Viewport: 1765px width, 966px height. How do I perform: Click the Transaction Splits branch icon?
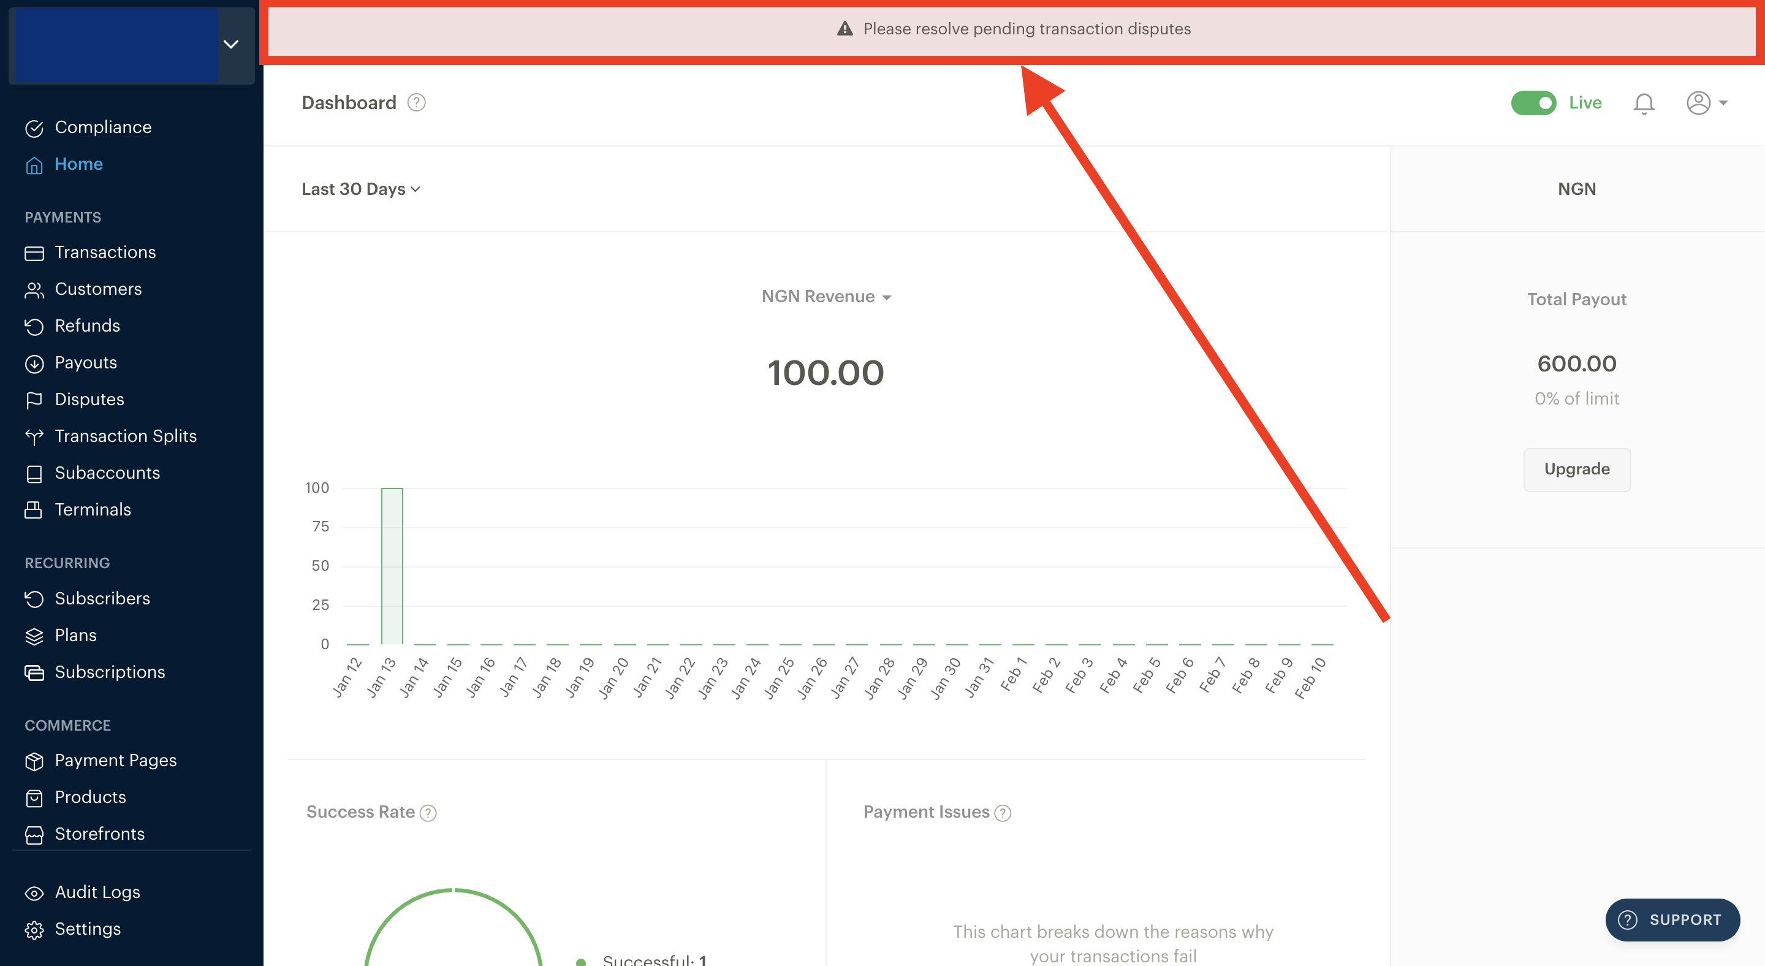(x=34, y=437)
